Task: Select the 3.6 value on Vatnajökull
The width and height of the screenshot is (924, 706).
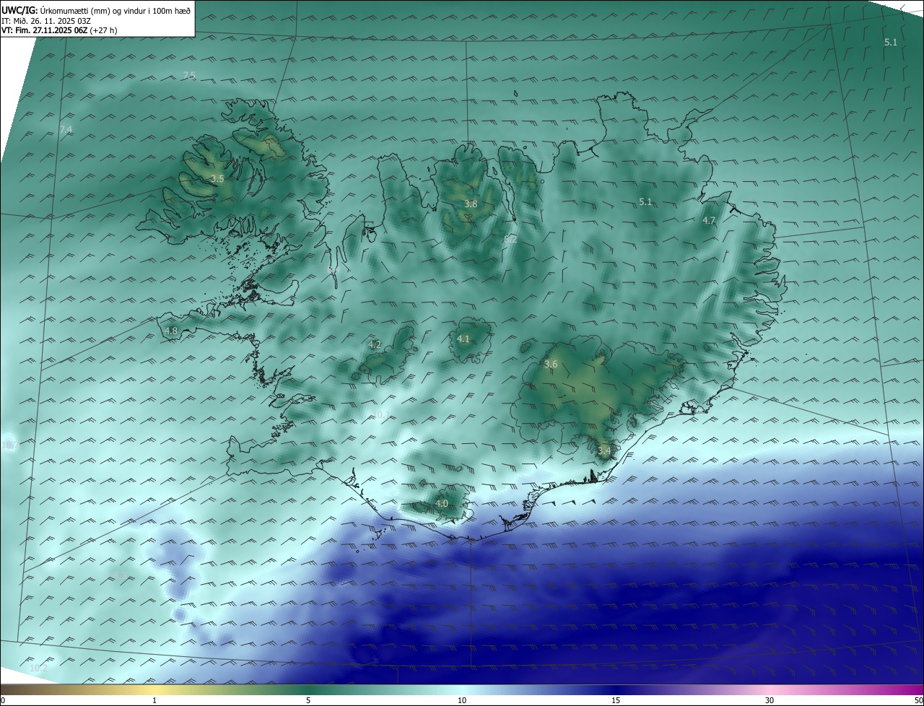Action: [551, 364]
